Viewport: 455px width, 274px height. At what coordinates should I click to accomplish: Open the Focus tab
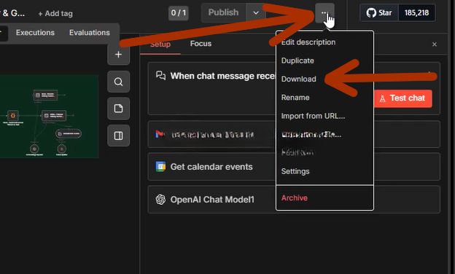(201, 44)
